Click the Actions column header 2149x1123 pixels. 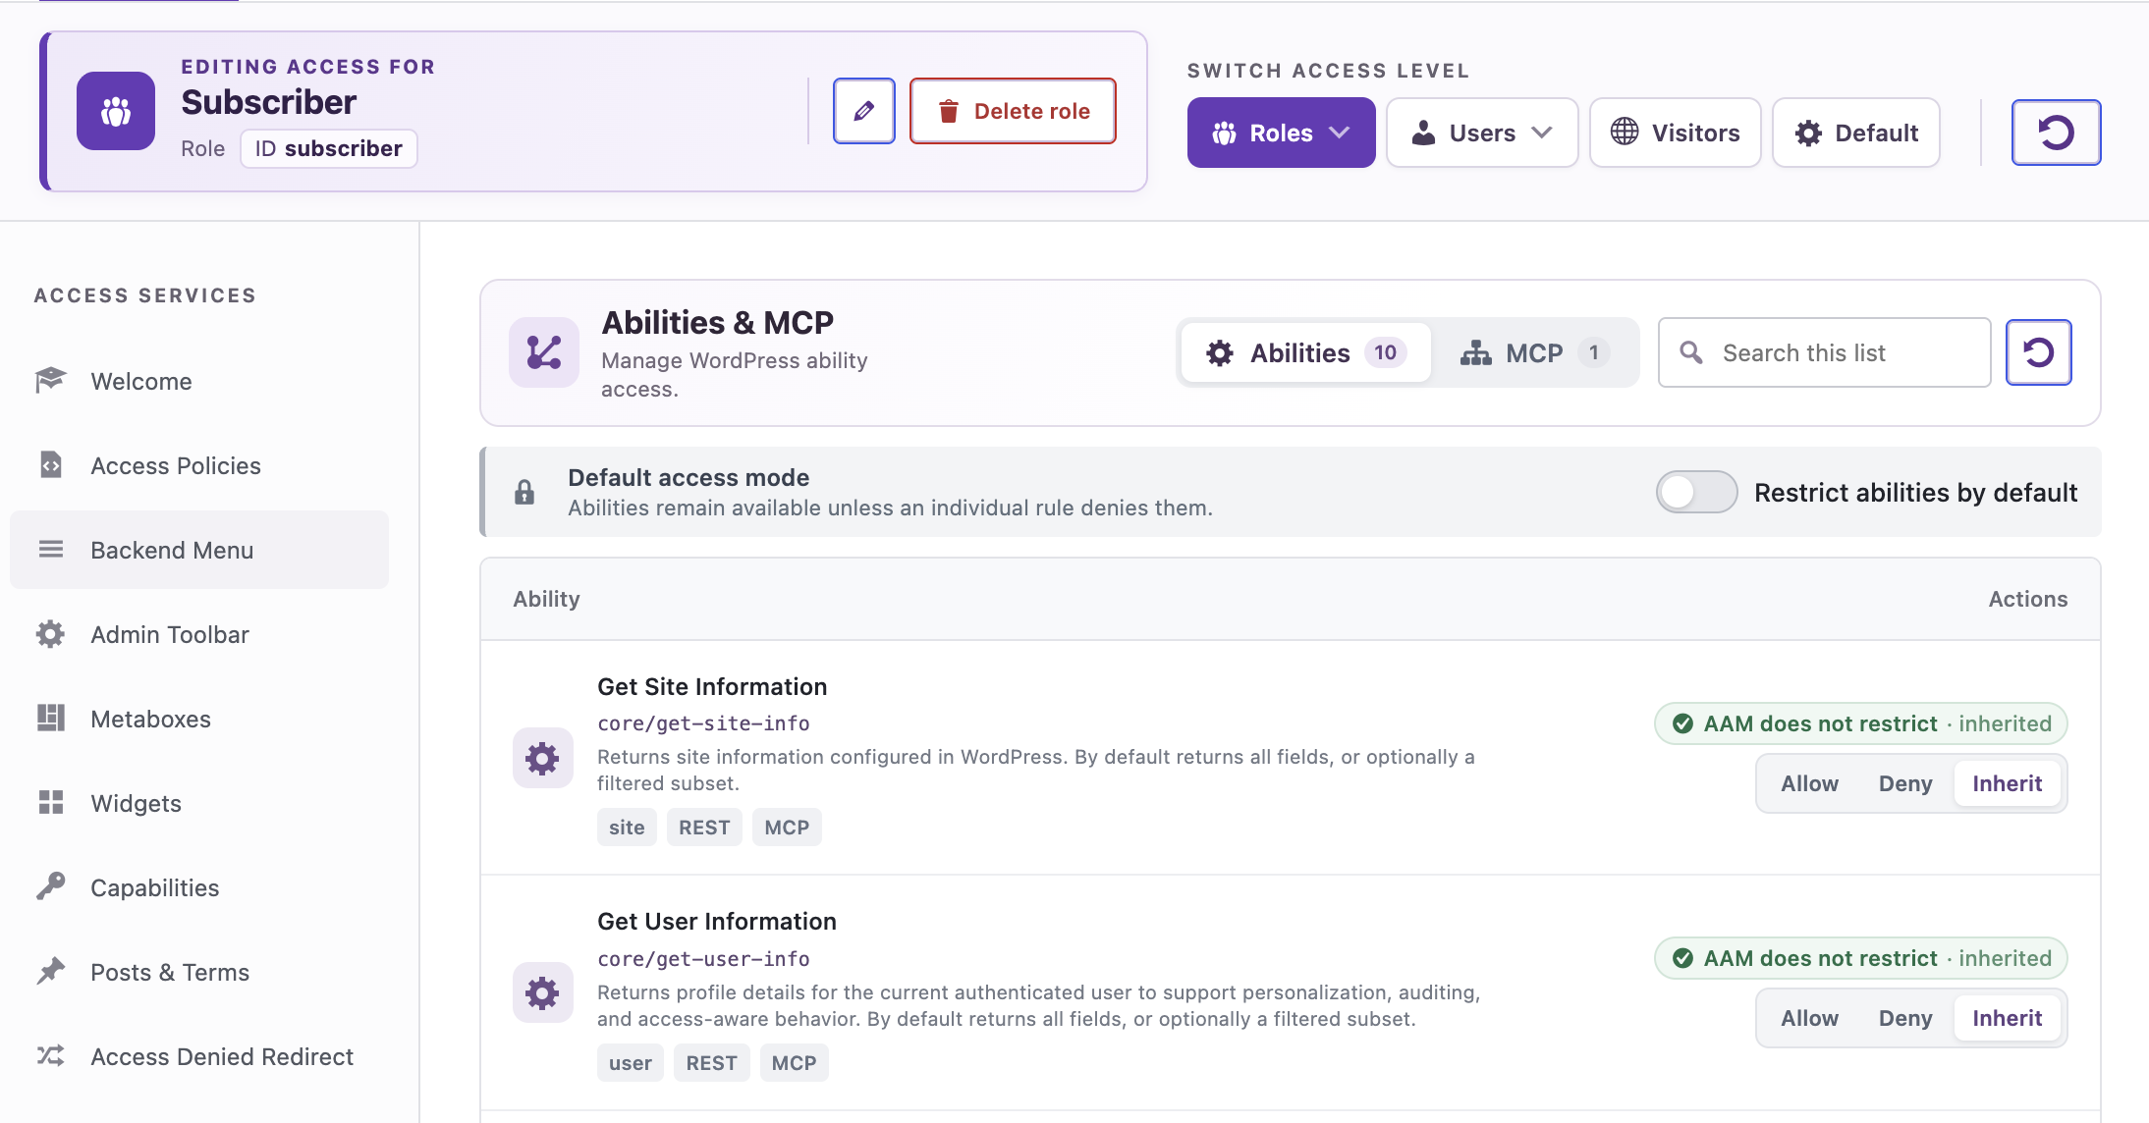coord(2027,599)
